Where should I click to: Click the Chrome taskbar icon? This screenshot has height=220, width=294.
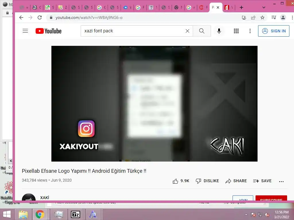40,214
